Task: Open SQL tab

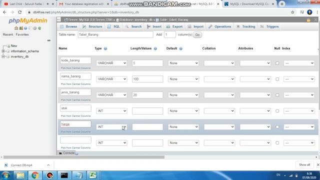Action: coord(113,26)
